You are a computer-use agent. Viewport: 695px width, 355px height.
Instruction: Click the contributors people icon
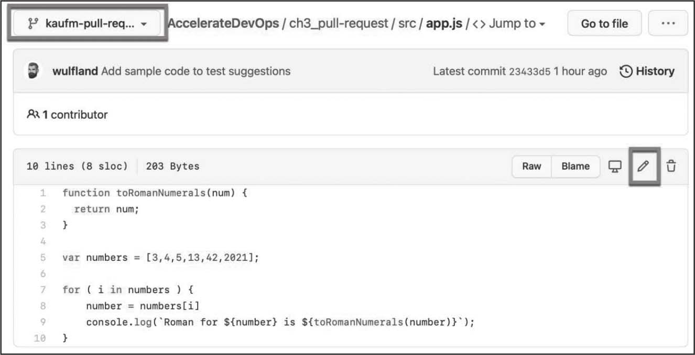click(x=34, y=114)
